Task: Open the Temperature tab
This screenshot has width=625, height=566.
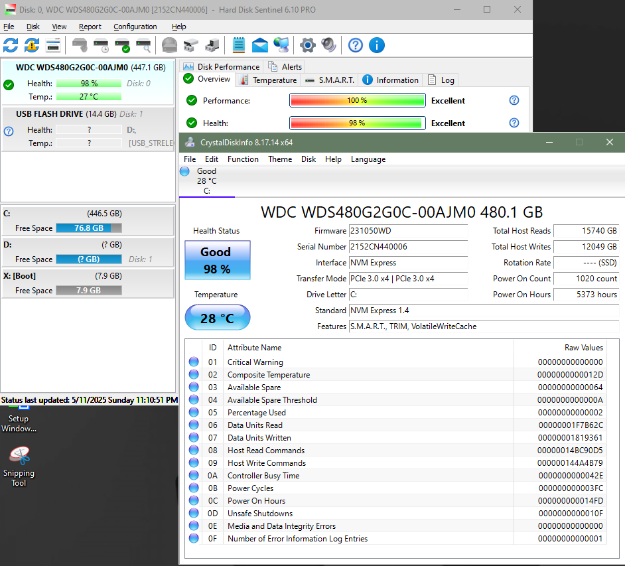Action: tap(268, 80)
